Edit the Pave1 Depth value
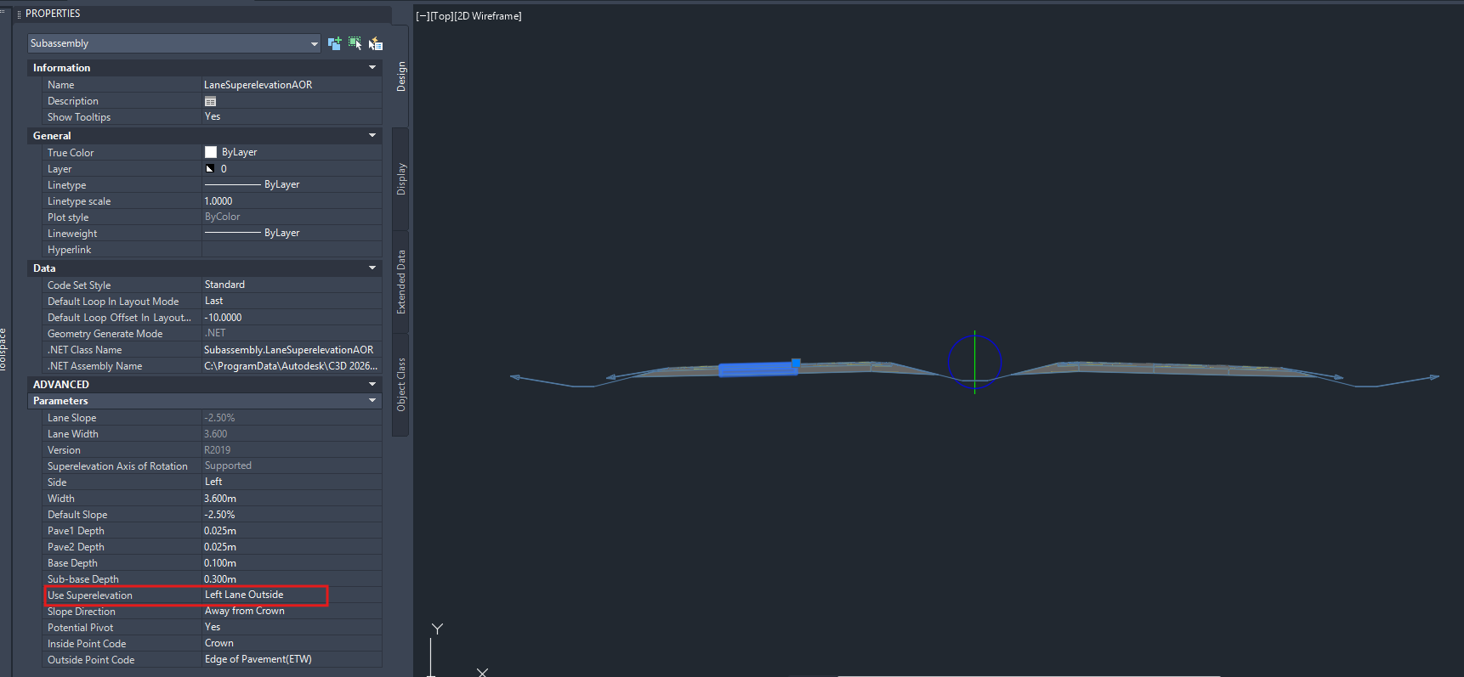 [x=292, y=530]
